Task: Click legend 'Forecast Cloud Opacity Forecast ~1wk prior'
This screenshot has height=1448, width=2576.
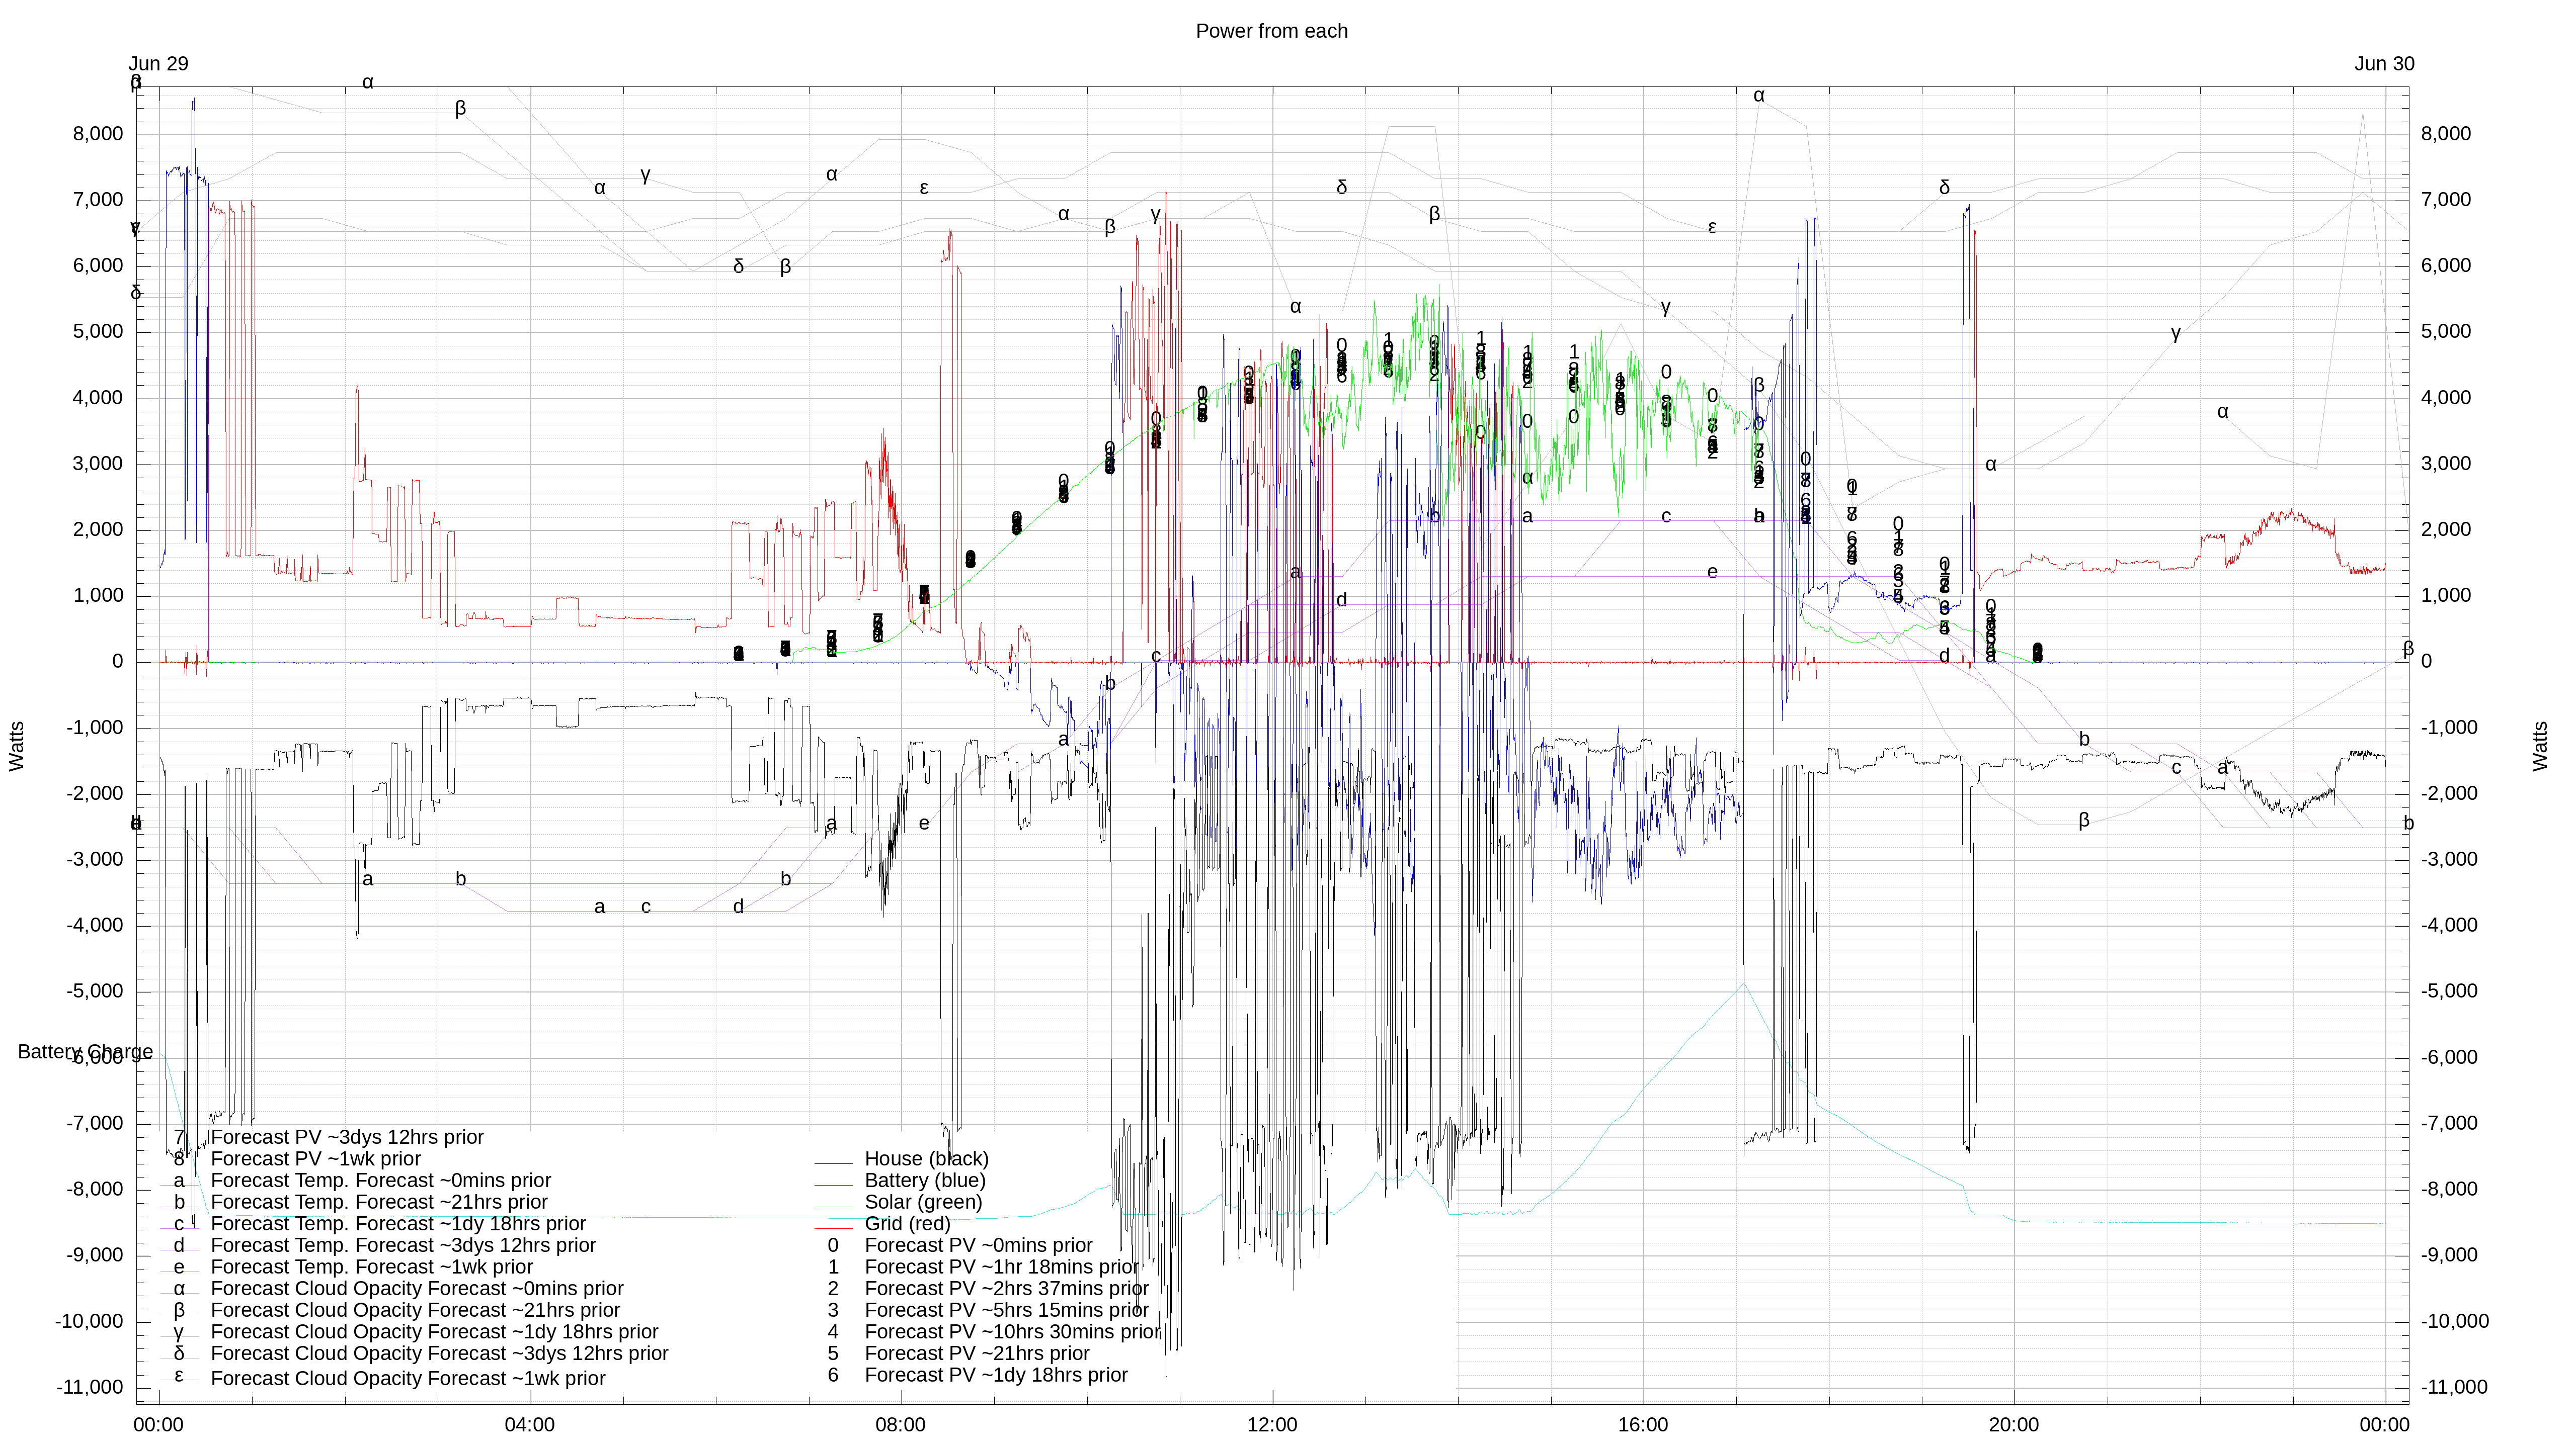Action: tap(408, 1378)
